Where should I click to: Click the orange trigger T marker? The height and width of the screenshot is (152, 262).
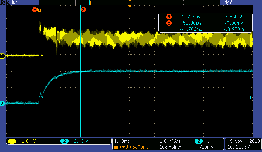39,10
